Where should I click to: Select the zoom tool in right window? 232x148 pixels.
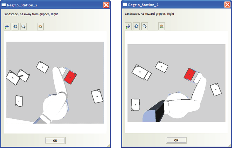pos(145,26)
